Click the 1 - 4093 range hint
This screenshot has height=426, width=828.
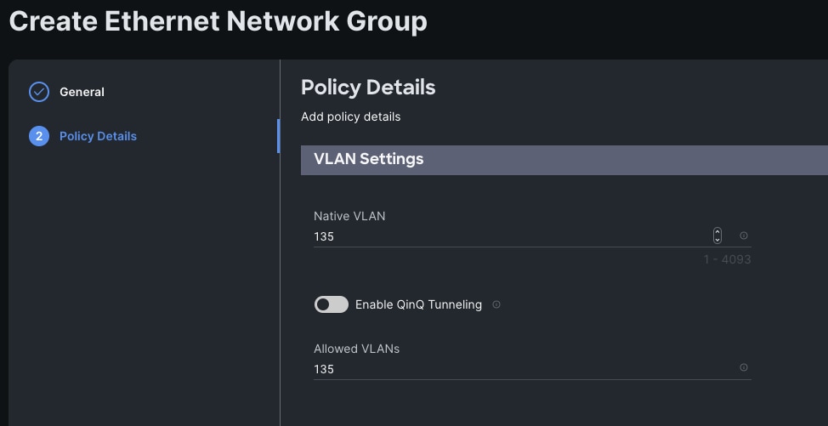pyautogui.click(x=727, y=258)
